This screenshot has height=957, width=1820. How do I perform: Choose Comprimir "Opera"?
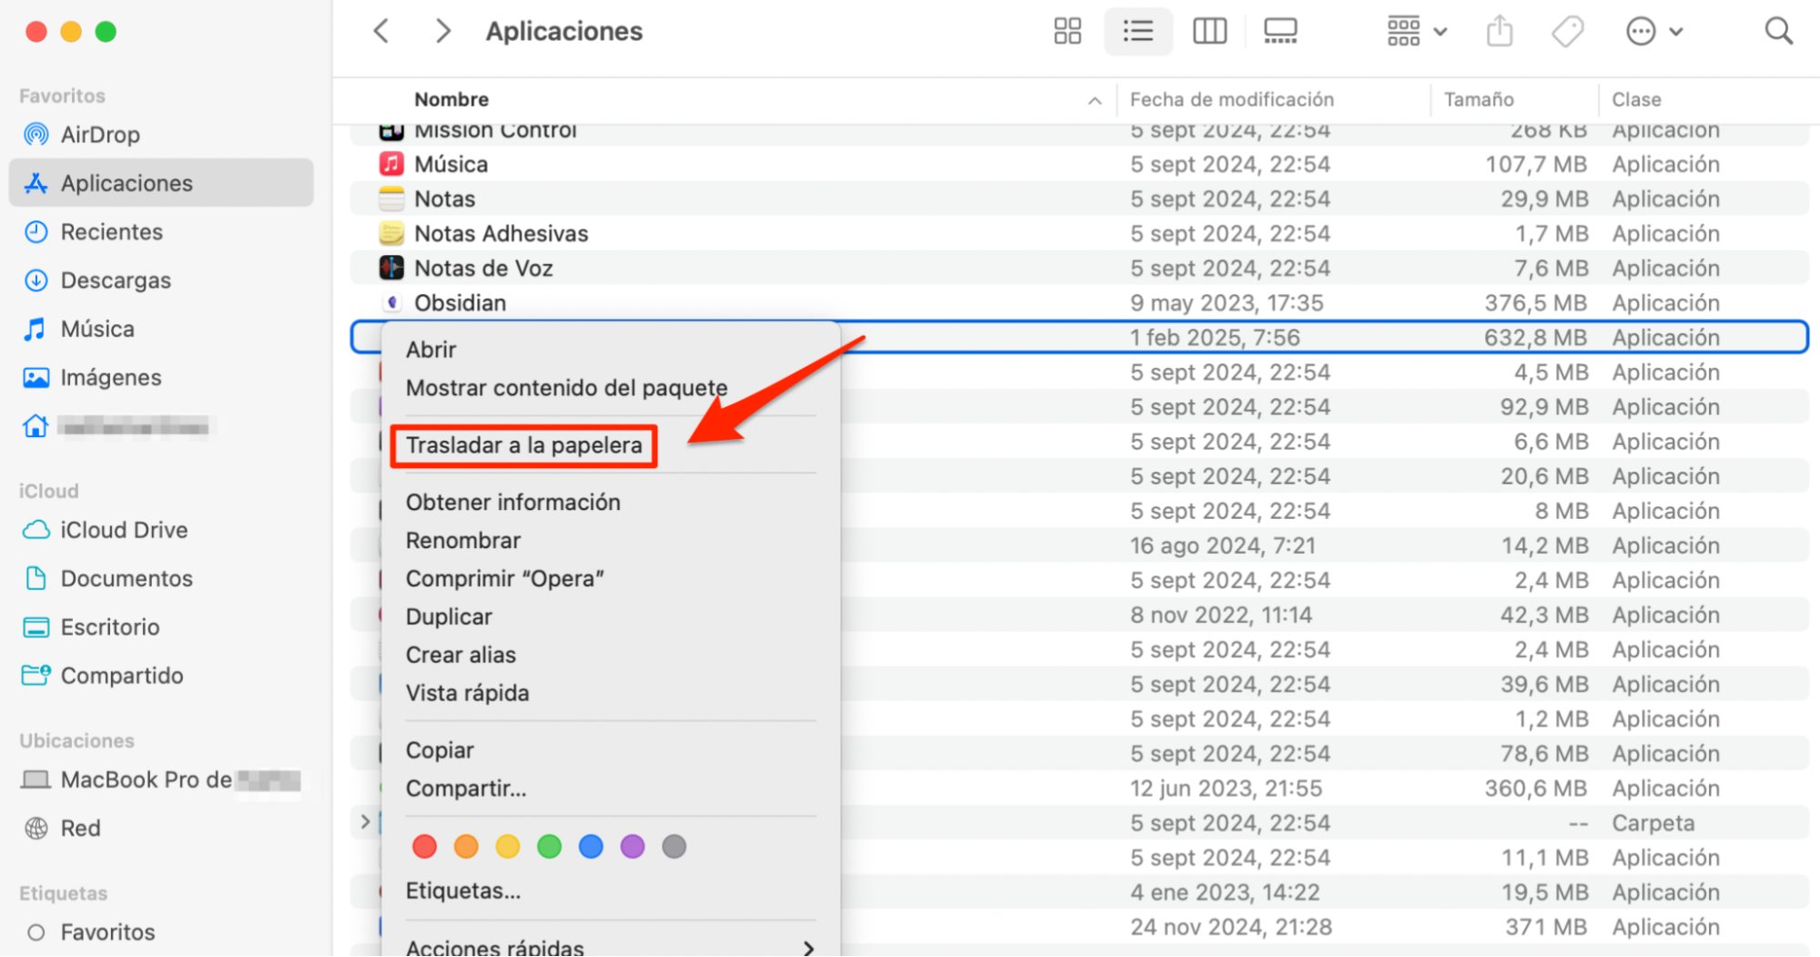[x=504, y=579]
